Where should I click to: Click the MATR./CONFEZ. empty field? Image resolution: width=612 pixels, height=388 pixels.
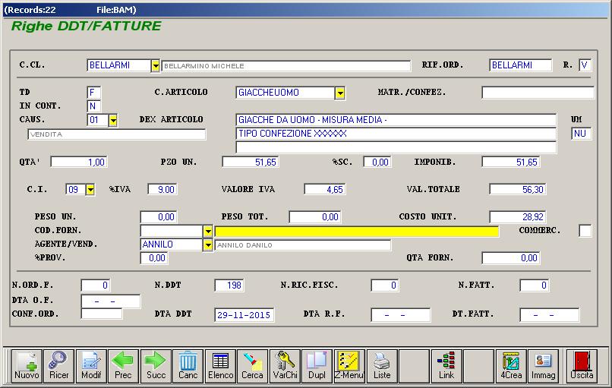[538, 93]
